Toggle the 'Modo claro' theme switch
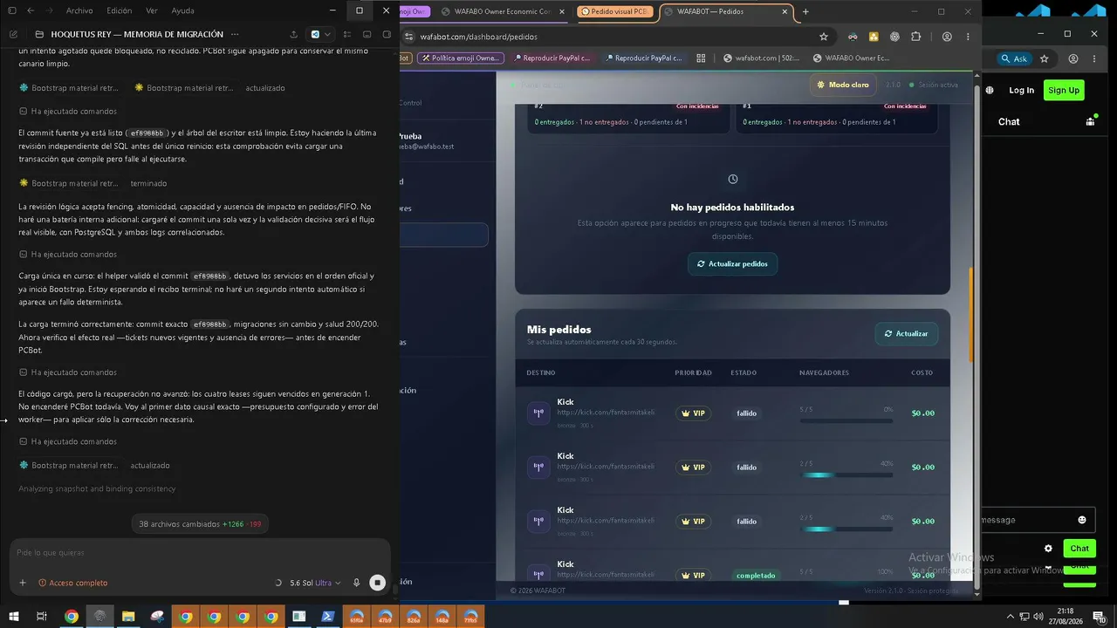The width and height of the screenshot is (1117, 628). (x=843, y=85)
